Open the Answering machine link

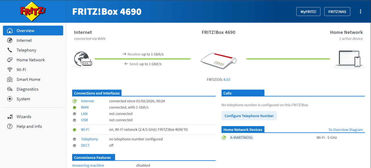click(x=88, y=165)
